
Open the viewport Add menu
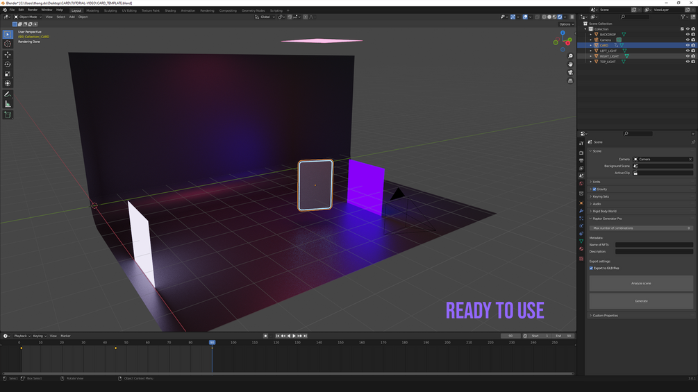click(72, 17)
